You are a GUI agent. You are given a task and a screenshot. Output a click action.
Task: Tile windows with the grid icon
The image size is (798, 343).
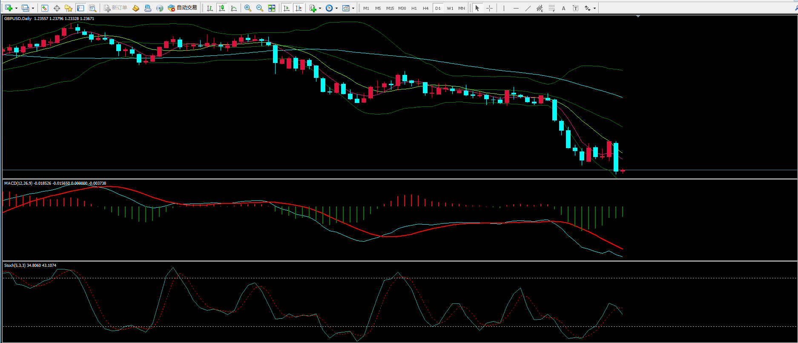pyautogui.click(x=272, y=8)
